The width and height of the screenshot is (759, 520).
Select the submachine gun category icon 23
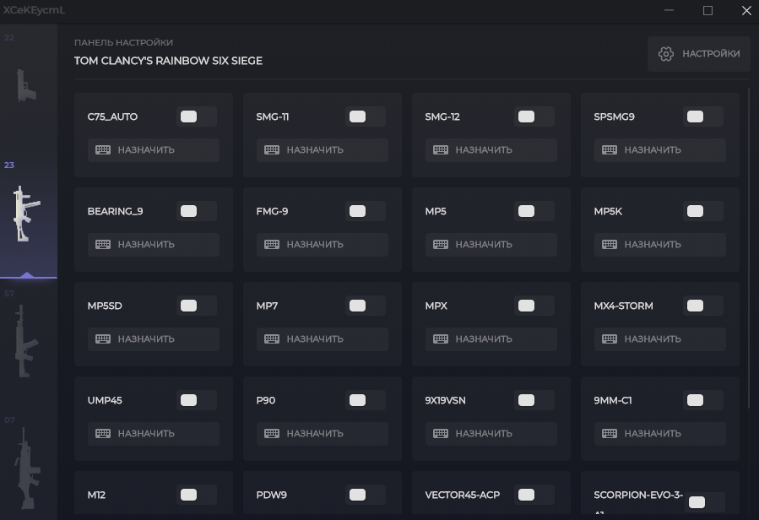click(x=27, y=214)
